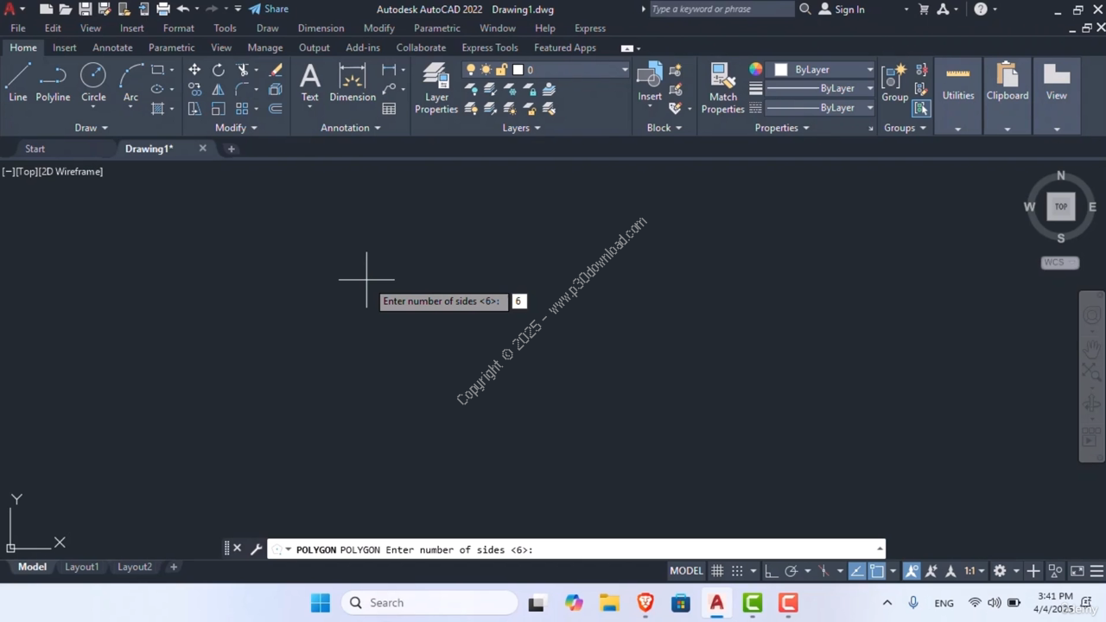Click the Insert block icon

(650, 83)
